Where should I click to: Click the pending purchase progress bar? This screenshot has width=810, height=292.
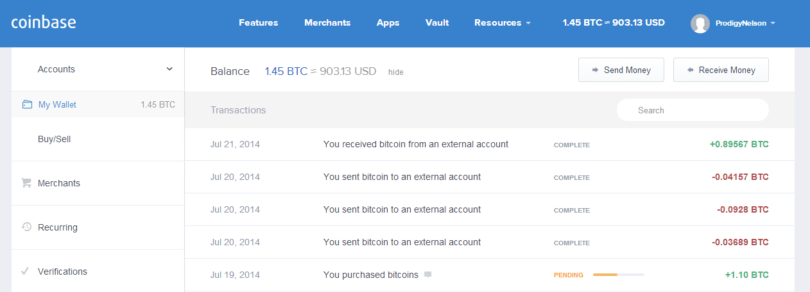618,275
